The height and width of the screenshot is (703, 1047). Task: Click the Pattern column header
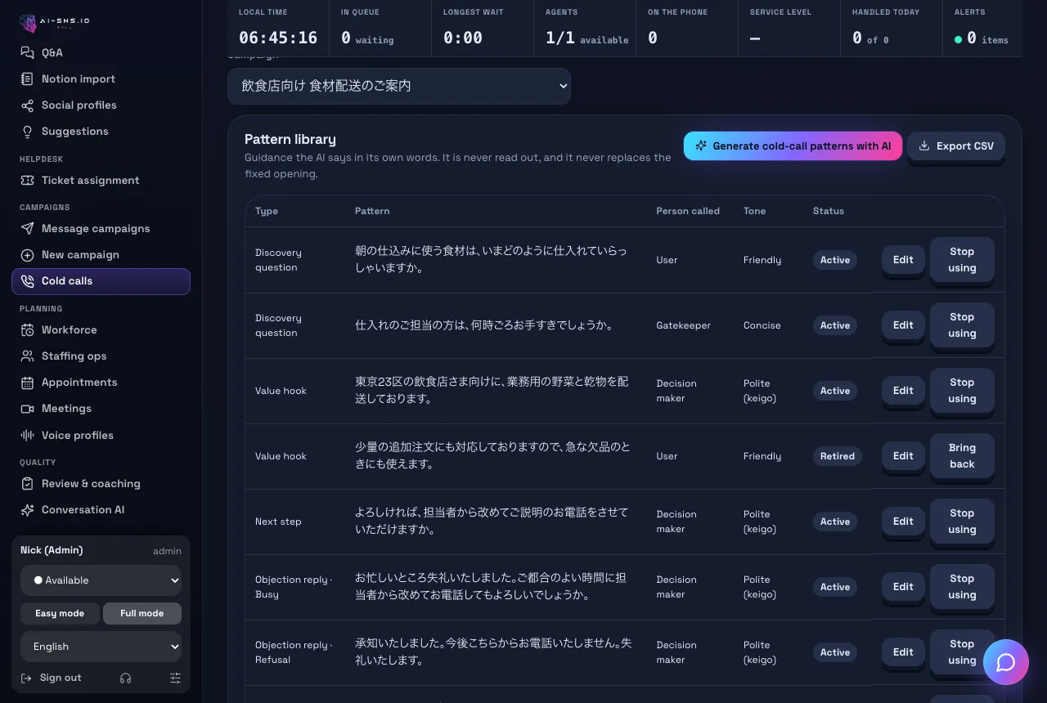click(x=372, y=211)
